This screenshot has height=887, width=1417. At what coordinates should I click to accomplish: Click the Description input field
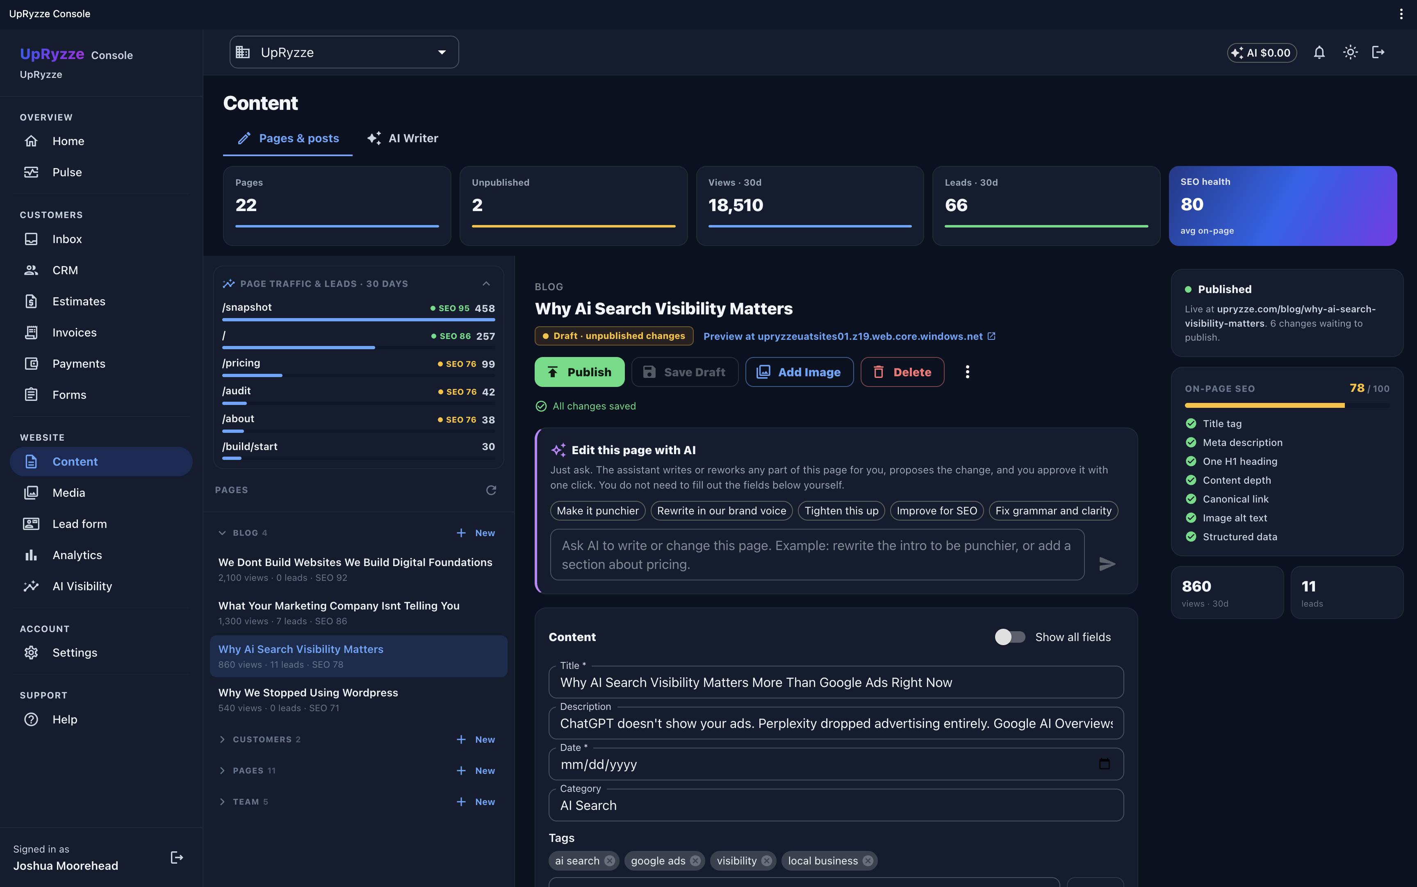[836, 723]
